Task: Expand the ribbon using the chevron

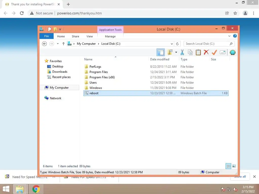Action: 229,36
